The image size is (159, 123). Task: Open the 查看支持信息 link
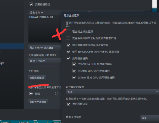pyautogui.click(x=74, y=117)
